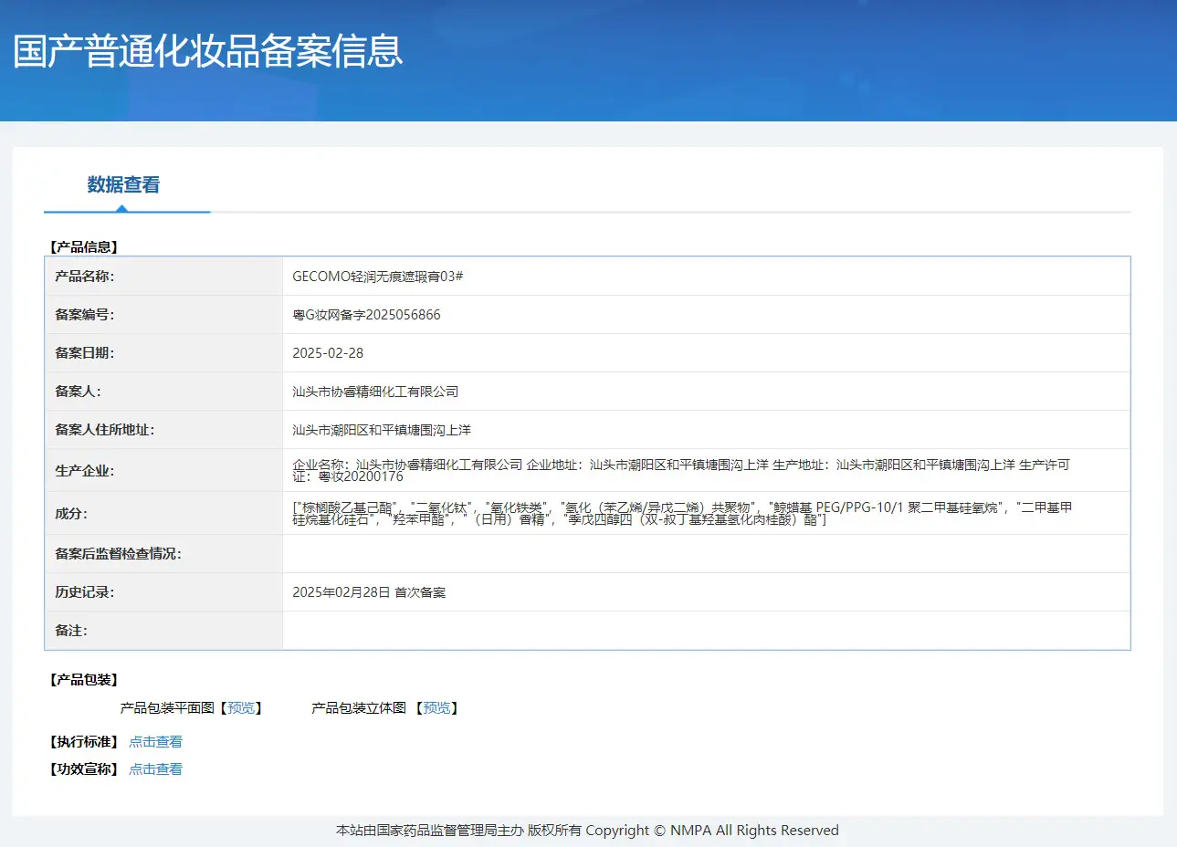The height and width of the screenshot is (847, 1177).
Task: Switch to the 数据查看 tab
Action: (123, 185)
